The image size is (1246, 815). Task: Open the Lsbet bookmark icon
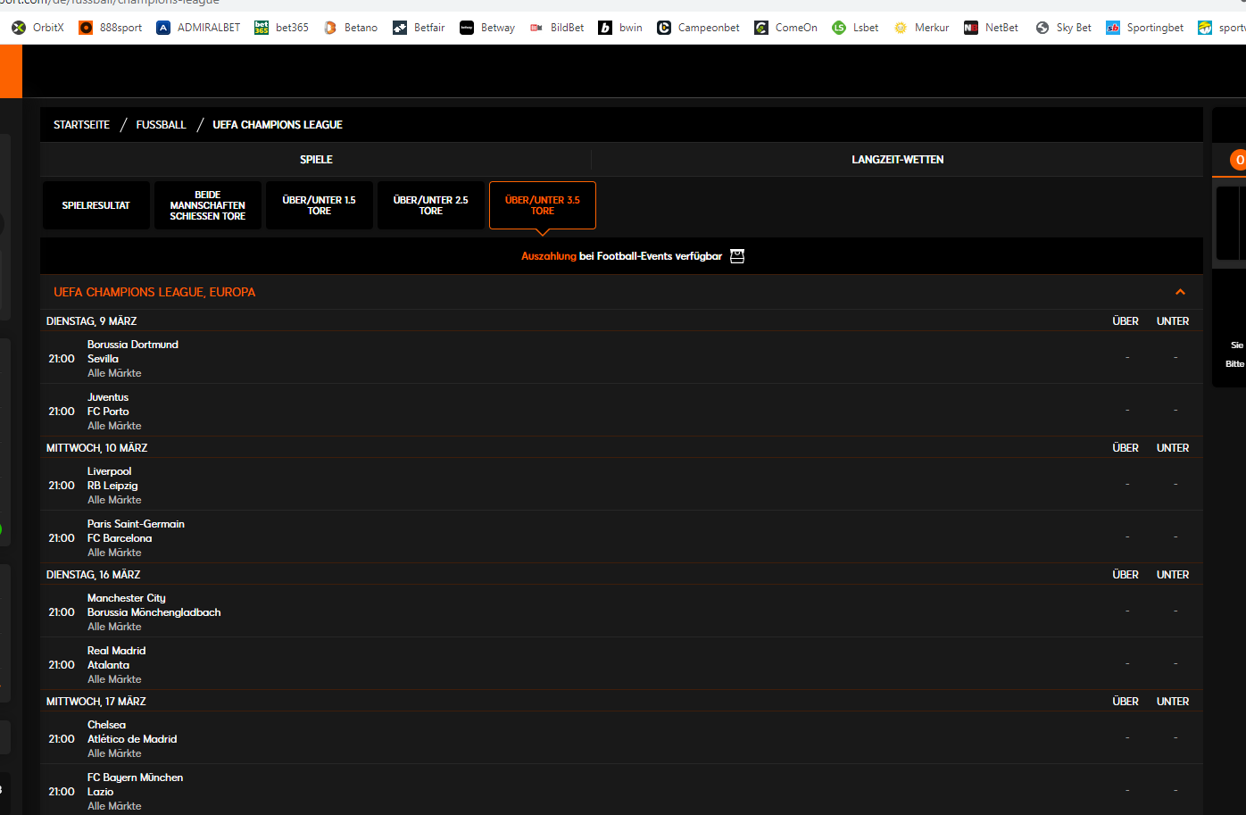839,28
